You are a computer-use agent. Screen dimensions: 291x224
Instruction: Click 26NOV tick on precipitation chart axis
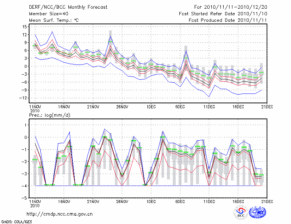122,201
